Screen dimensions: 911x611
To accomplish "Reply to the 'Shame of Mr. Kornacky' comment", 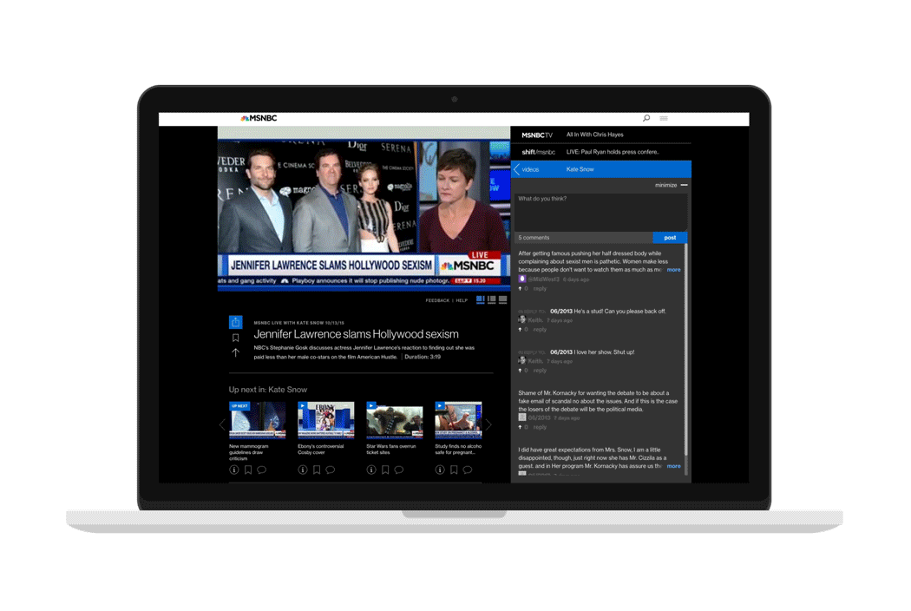I will pos(540,427).
